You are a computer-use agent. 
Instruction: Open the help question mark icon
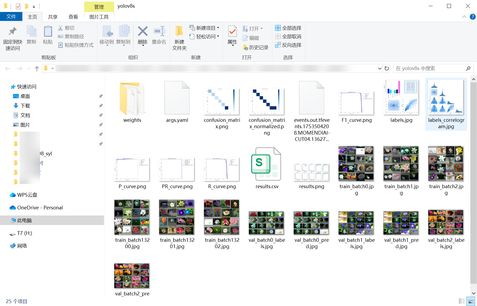tap(472, 17)
